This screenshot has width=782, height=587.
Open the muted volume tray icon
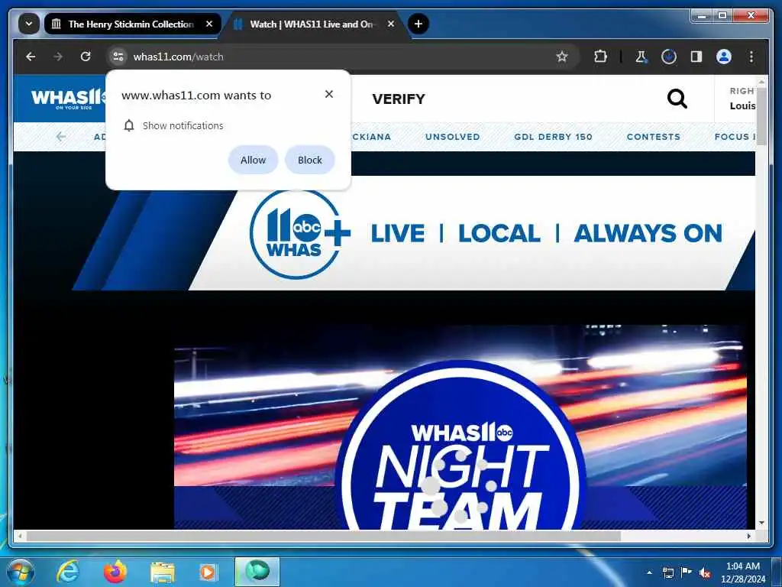pos(705,573)
